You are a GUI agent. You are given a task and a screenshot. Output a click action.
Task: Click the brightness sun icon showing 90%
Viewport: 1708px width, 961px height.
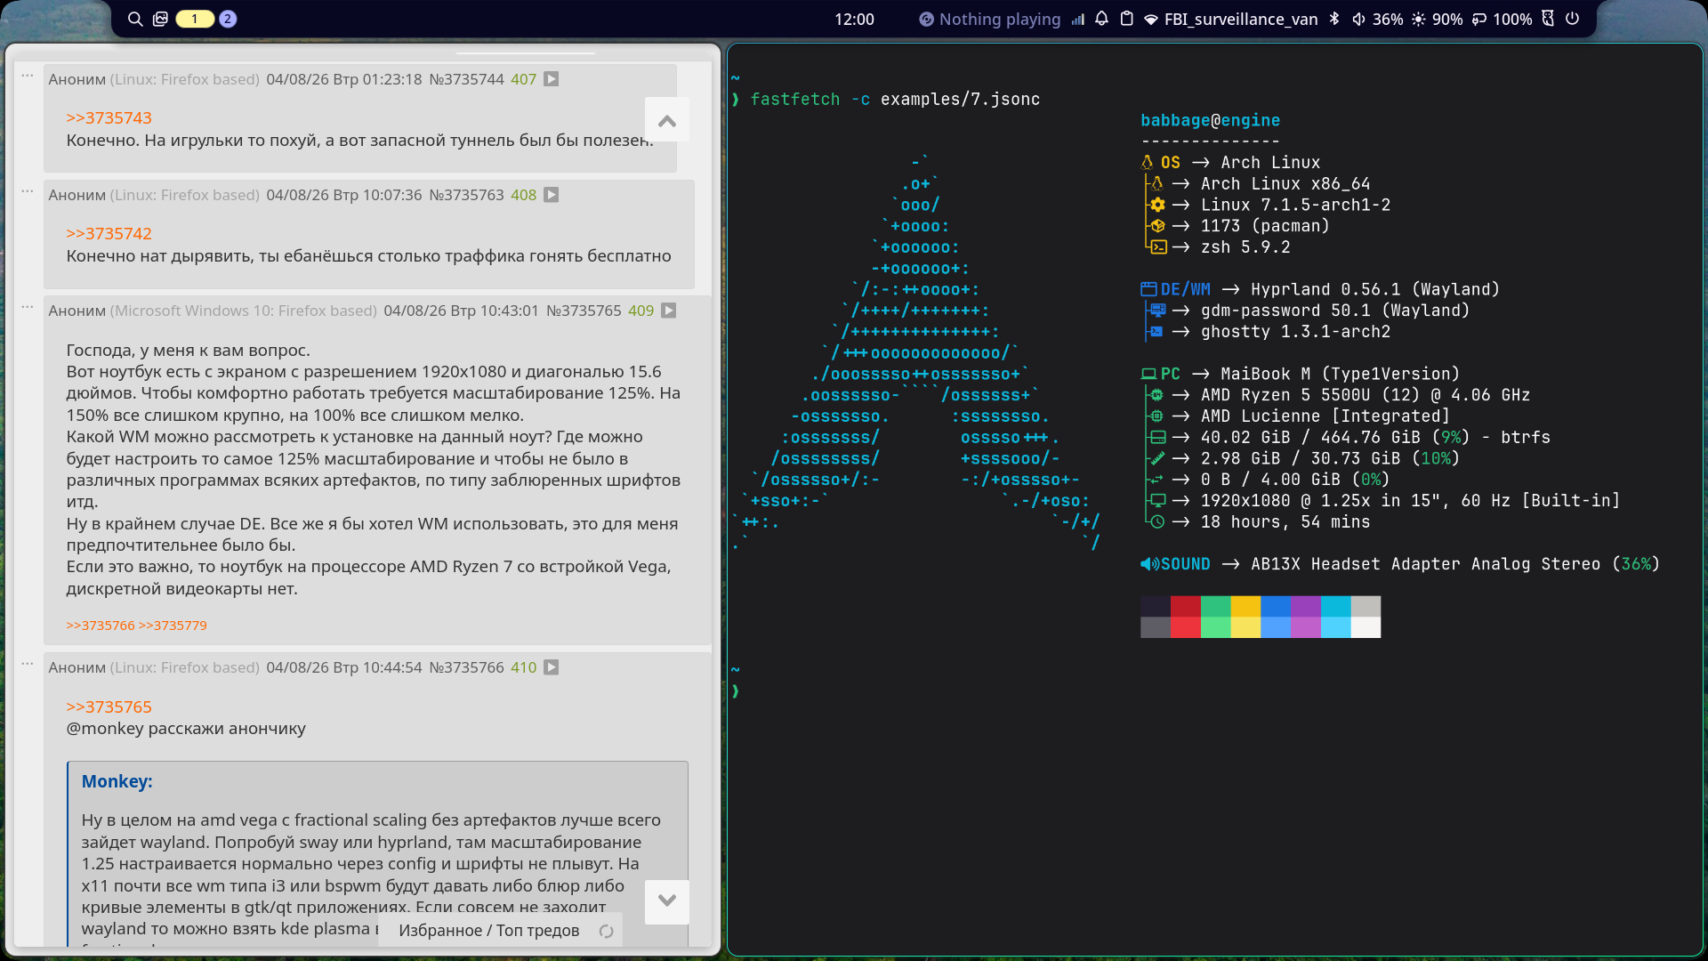[1418, 19]
